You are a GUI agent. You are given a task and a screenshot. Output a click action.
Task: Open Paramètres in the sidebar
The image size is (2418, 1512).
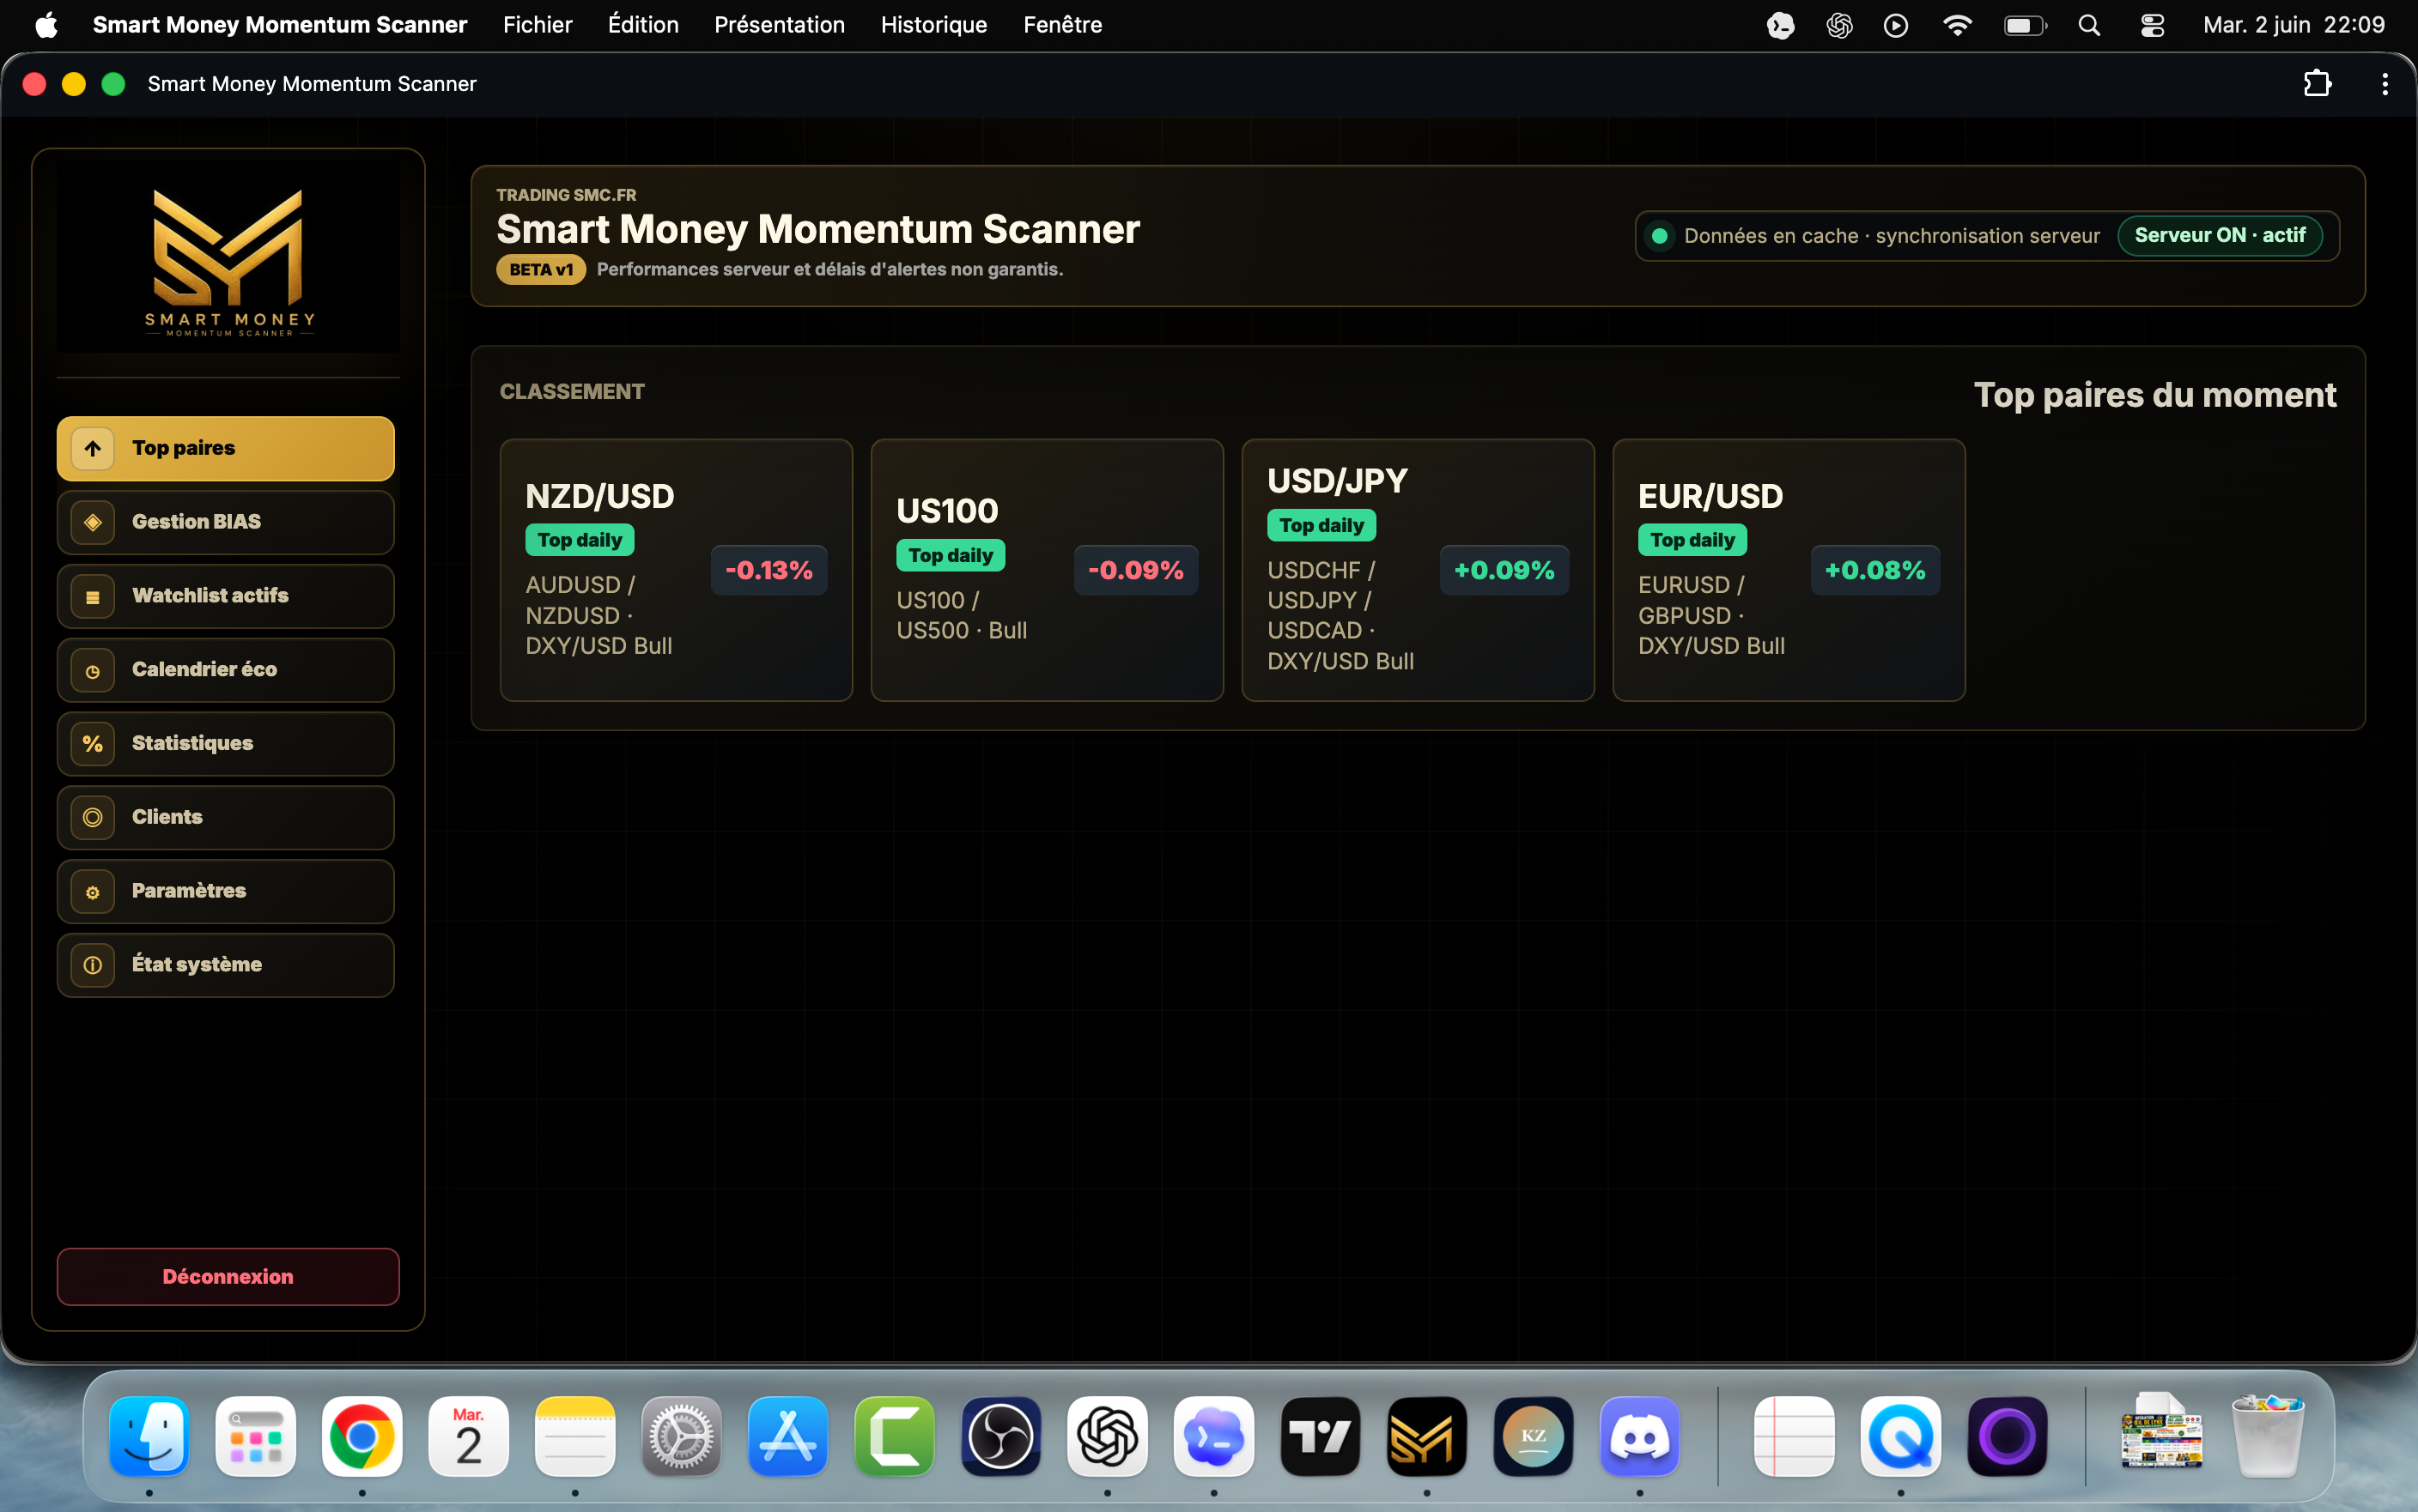click(225, 891)
